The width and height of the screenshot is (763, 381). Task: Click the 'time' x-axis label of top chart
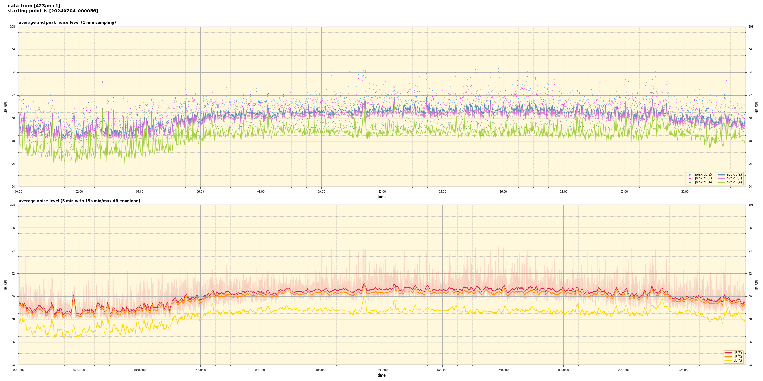click(381, 197)
